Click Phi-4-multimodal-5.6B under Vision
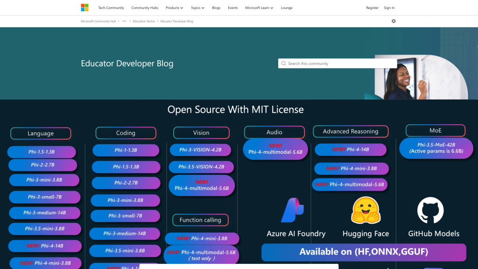 [x=202, y=185]
